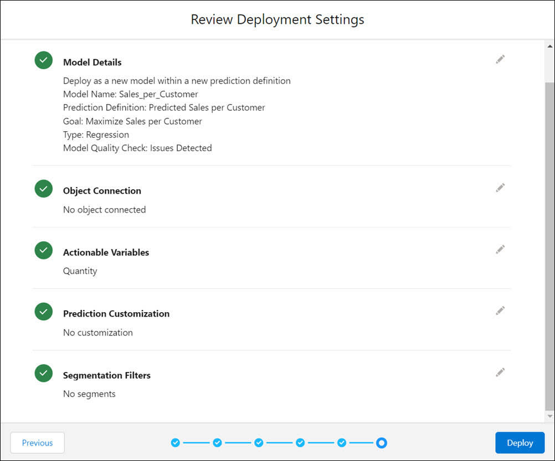
Task: Click 'Prediction Definition: Predicted Sales per Customer' line
Action: [x=164, y=107]
